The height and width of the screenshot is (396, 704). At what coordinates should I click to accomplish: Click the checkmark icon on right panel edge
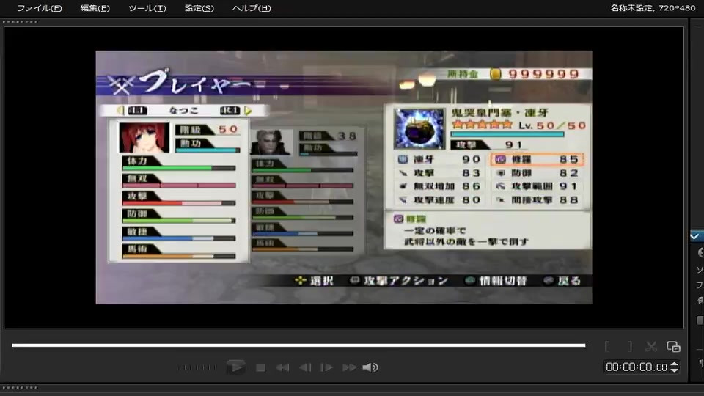coord(695,236)
